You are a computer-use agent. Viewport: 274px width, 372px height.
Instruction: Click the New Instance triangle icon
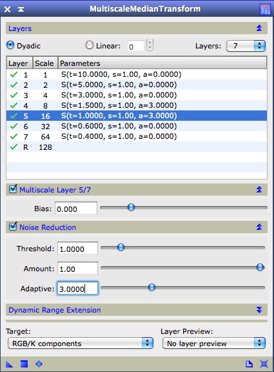point(9,364)
